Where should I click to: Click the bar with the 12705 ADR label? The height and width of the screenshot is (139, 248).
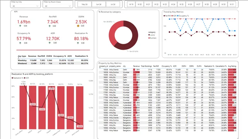pyautogui.click(x=33, y=107)
